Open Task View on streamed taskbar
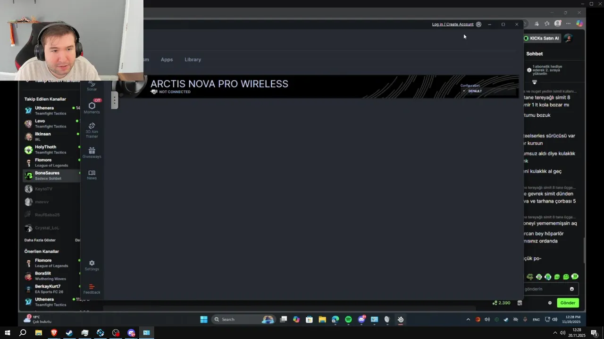604x339 pixels. [x=283, y=319]
